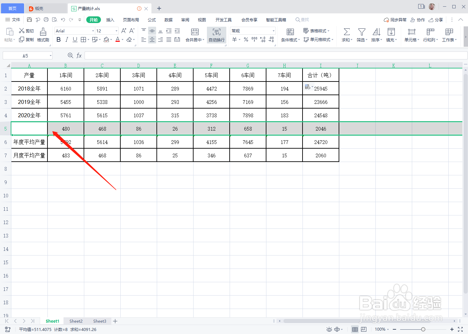
Task: Open the Data (数据) tab
Action: click(168, 20)
